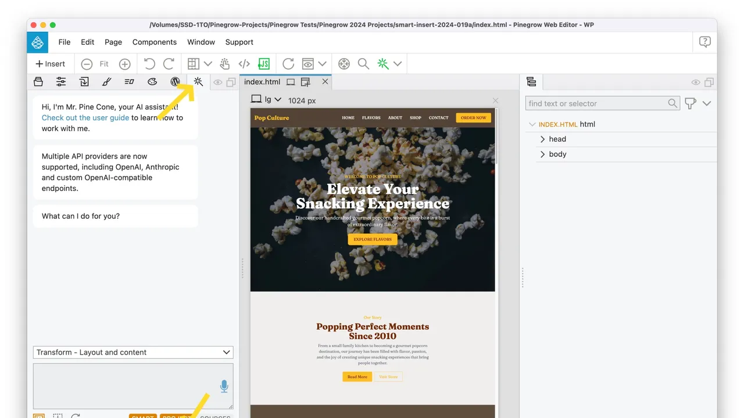
Task: Expand the head tree node
Action: coord(542,139)
